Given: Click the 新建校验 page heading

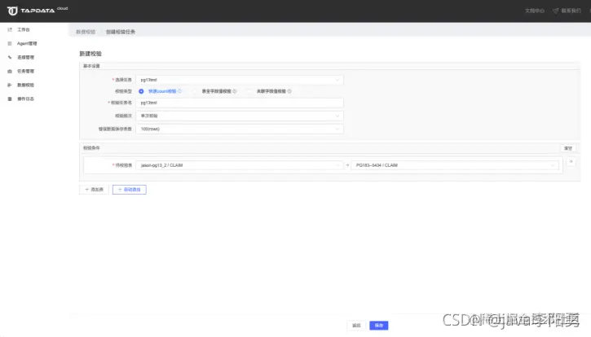Looking at the screenshot, I should point(90,54).
